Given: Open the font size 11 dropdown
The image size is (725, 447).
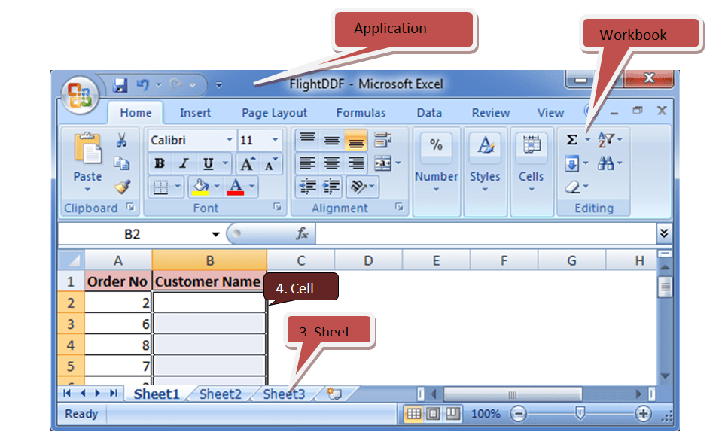Looking at the screenshot, I should point(275,141).
